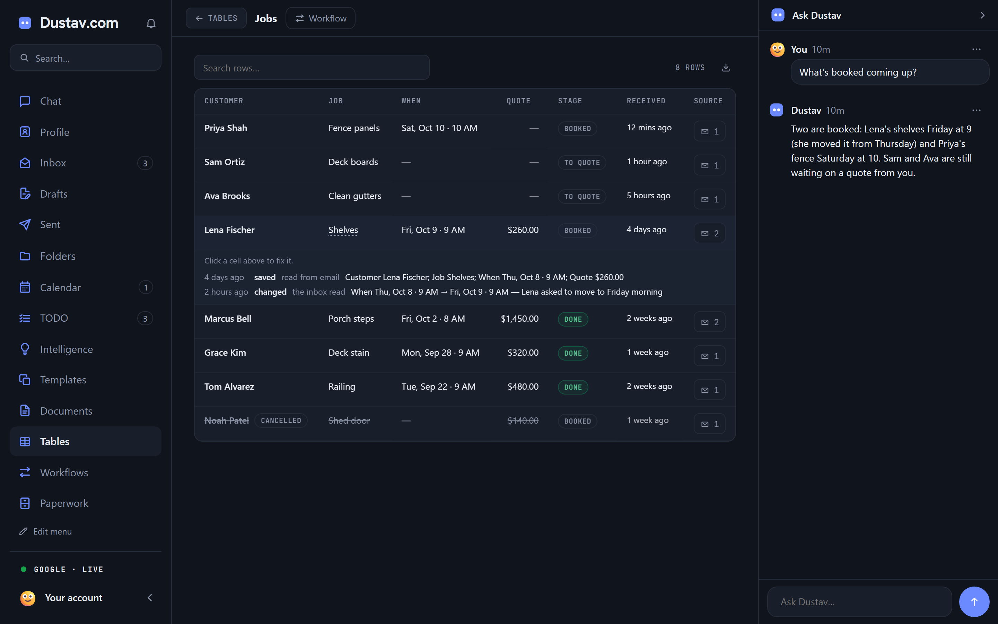The width and height of the screenshot is (998, 624).
Task: Focus the Search rows field
Action: point(312,68)
